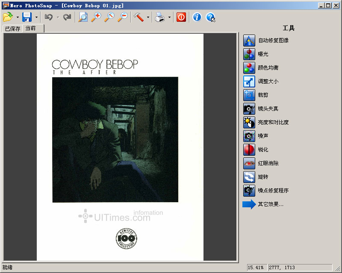Screen dimensions: 342x273
Task: Click the Redo arrow icon
Action: [67, 17]
